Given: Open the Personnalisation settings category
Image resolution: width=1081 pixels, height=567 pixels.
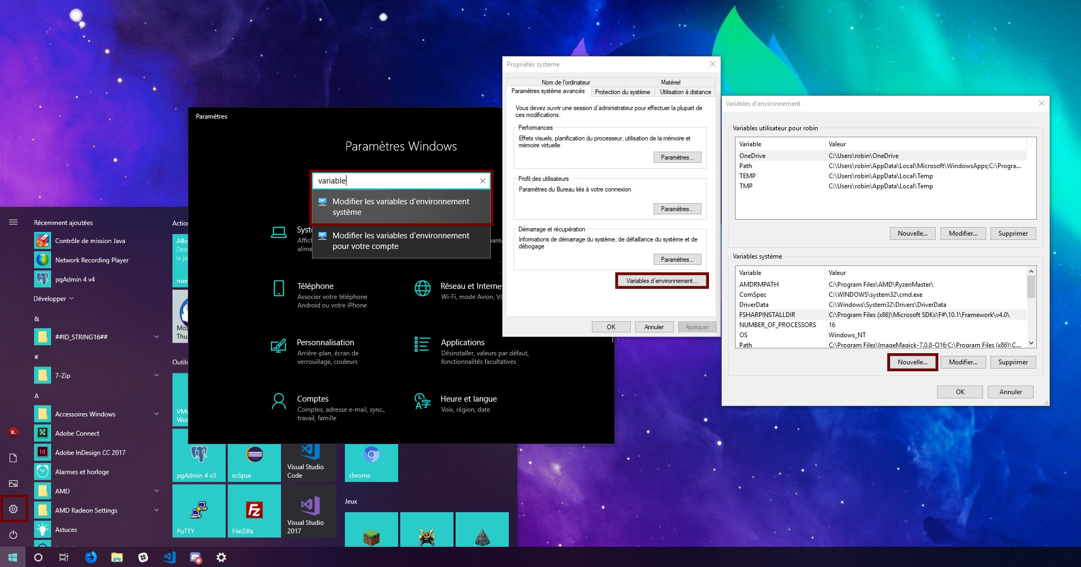Looking at the screenshot, I should (325, 343).
